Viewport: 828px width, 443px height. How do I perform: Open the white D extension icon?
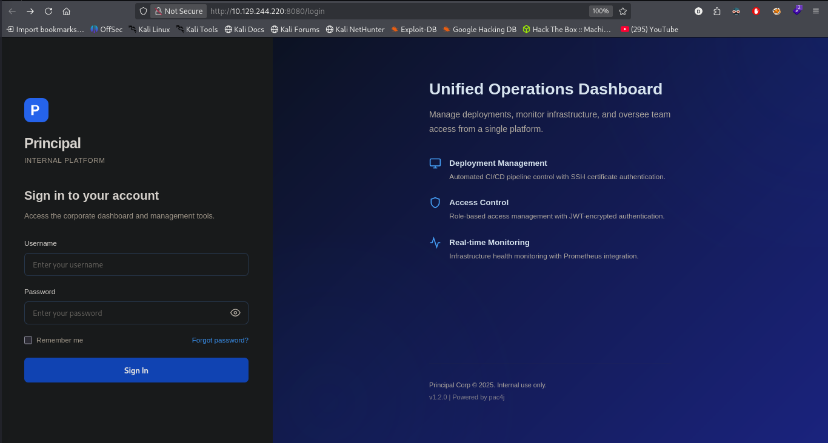click(x=698, y=11)
